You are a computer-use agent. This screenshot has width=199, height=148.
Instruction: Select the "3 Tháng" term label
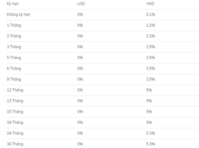(14, 47)
